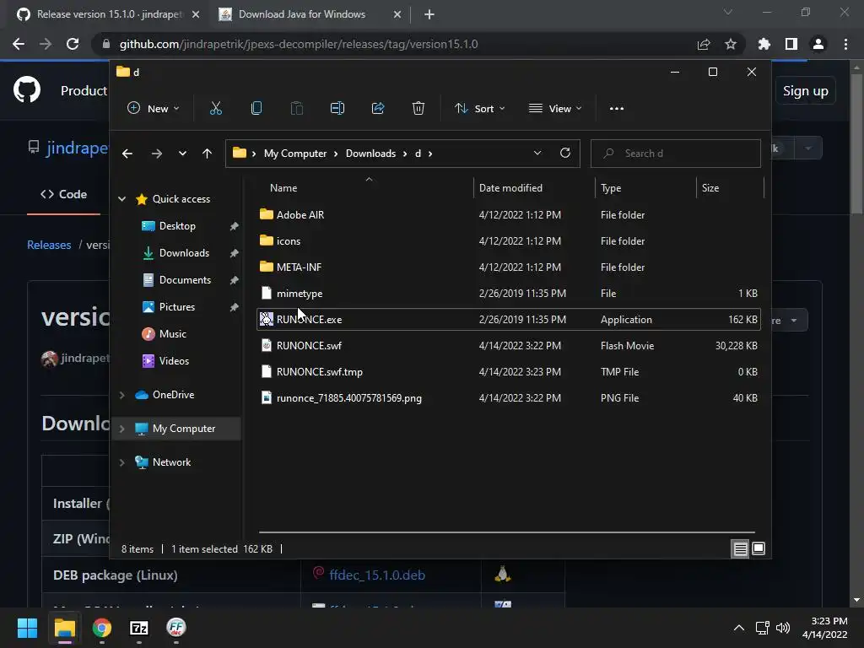Open Chrome profile avatar icon
This screenshot has height=648, width=864.
818,44
